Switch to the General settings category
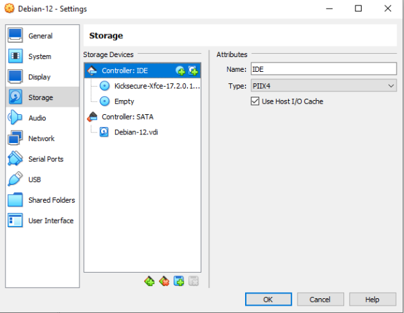 click(40, 36)
